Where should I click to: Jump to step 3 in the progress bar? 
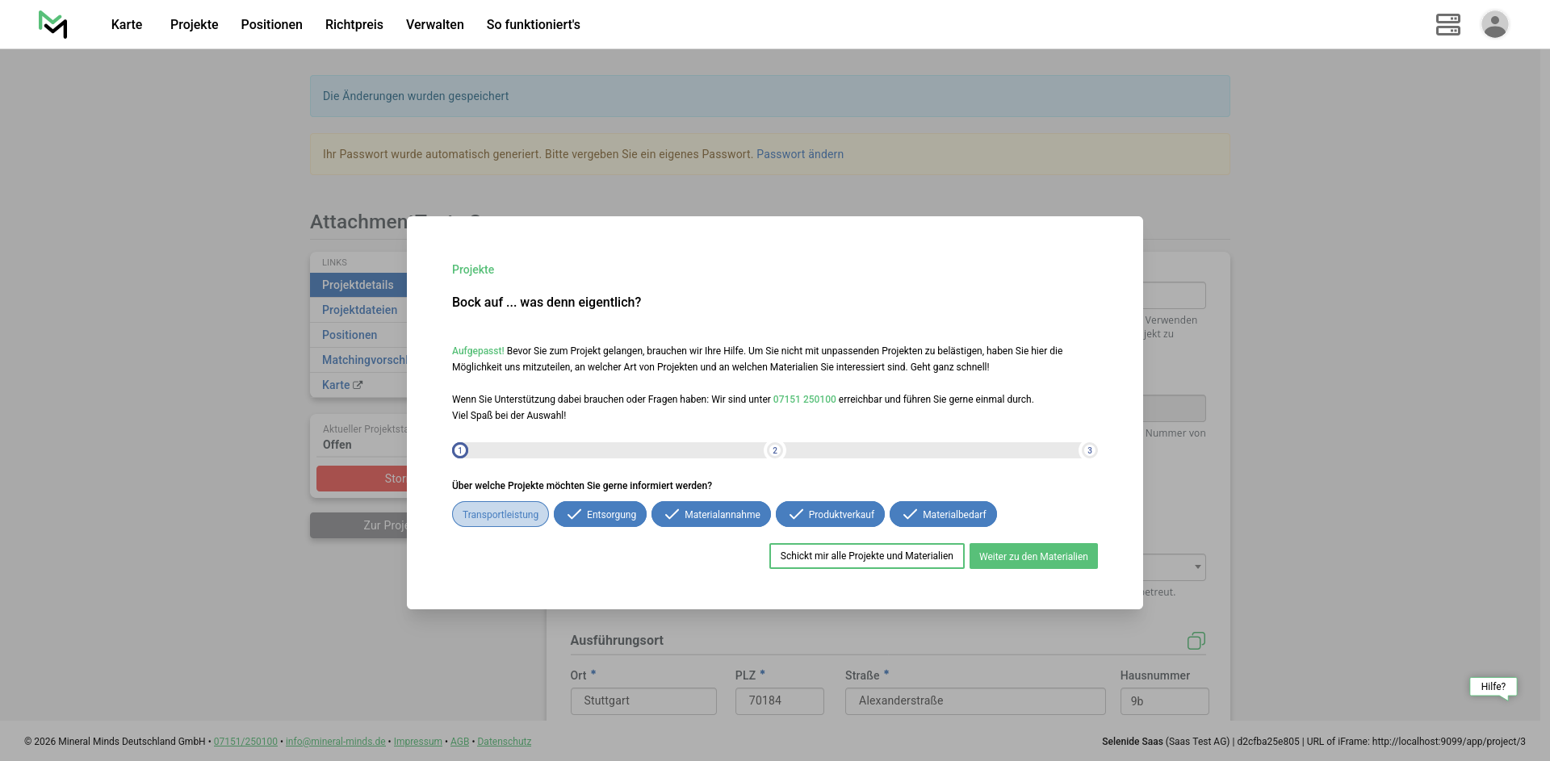pos(1089,450)
